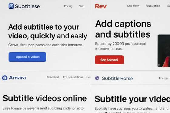Screen dimensions: 170x113
Task: Open the Rev red logo
Action: click(101, 6)
